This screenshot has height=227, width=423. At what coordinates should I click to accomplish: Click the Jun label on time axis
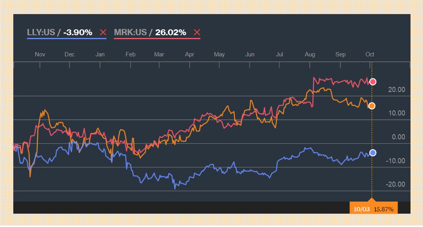[x=250, y=54]
